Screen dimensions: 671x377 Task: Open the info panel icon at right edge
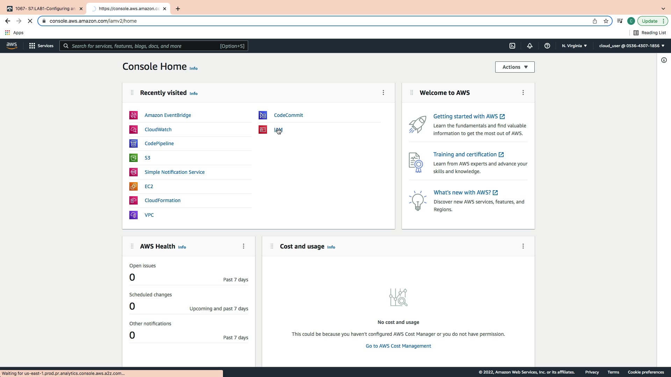pos(664,60)
